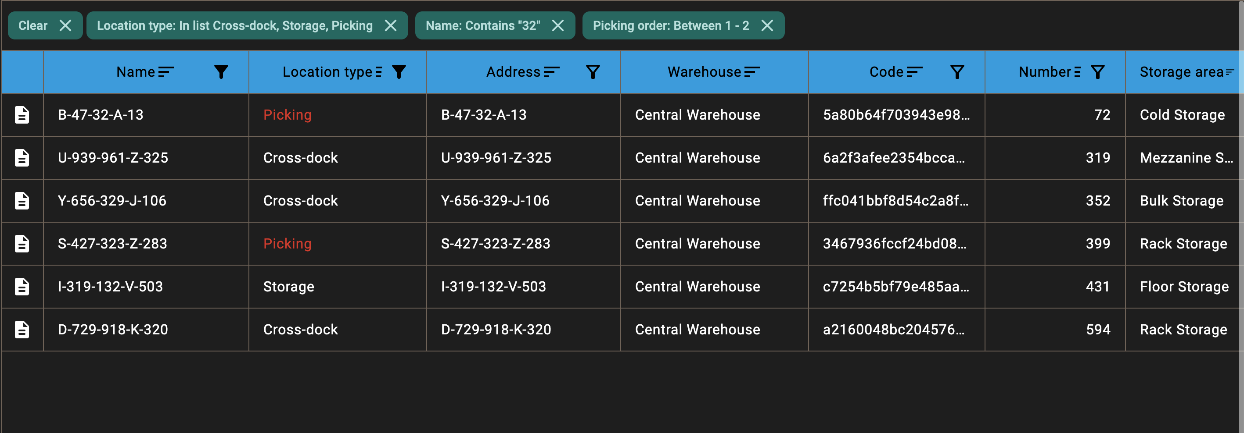Remove the Picking order filter chip X
Screen dimensions: 1244x433
[767, 25]
